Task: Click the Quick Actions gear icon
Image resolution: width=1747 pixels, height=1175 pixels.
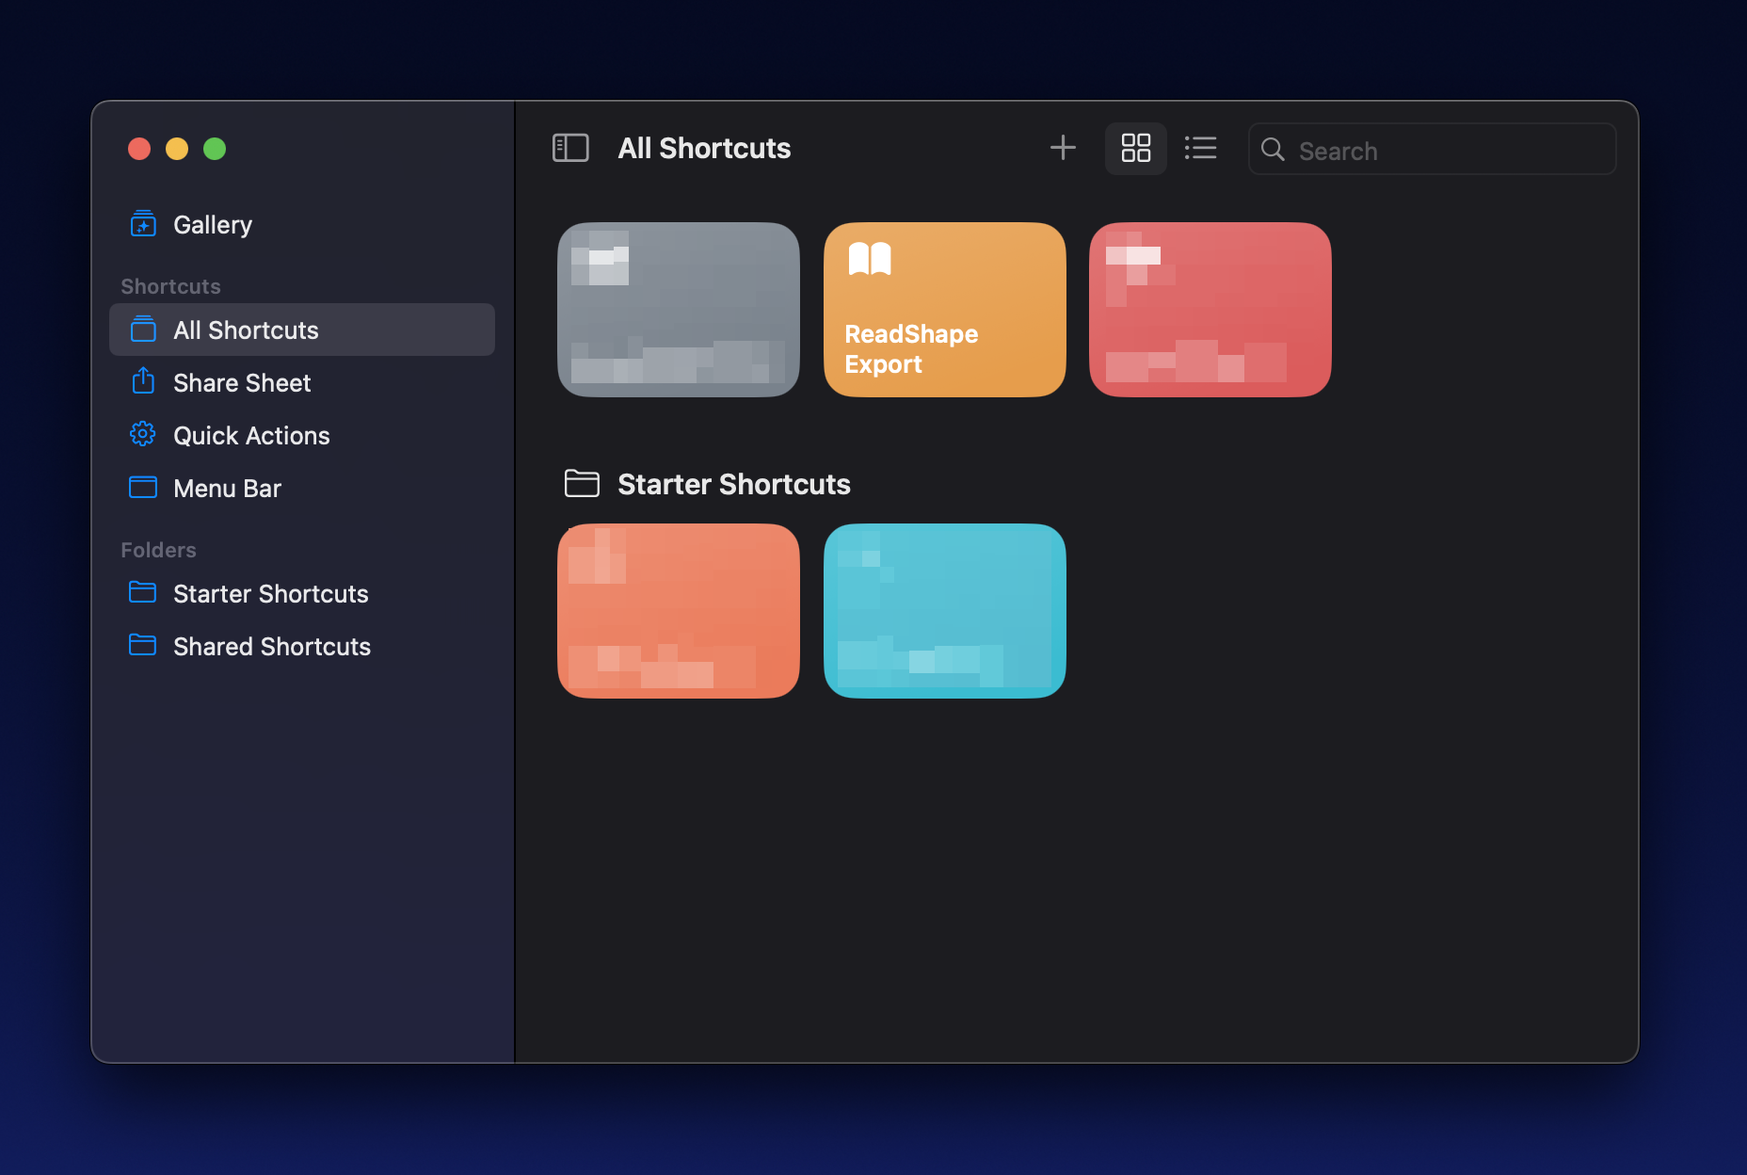Action: (x=142, y=435)
